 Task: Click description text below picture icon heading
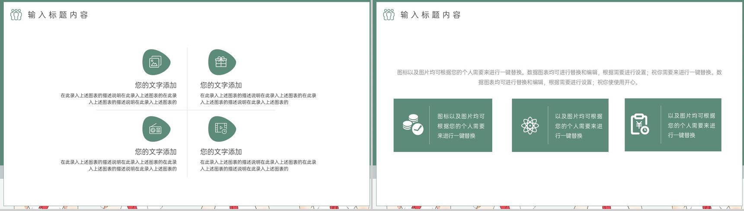pos(119,99)
